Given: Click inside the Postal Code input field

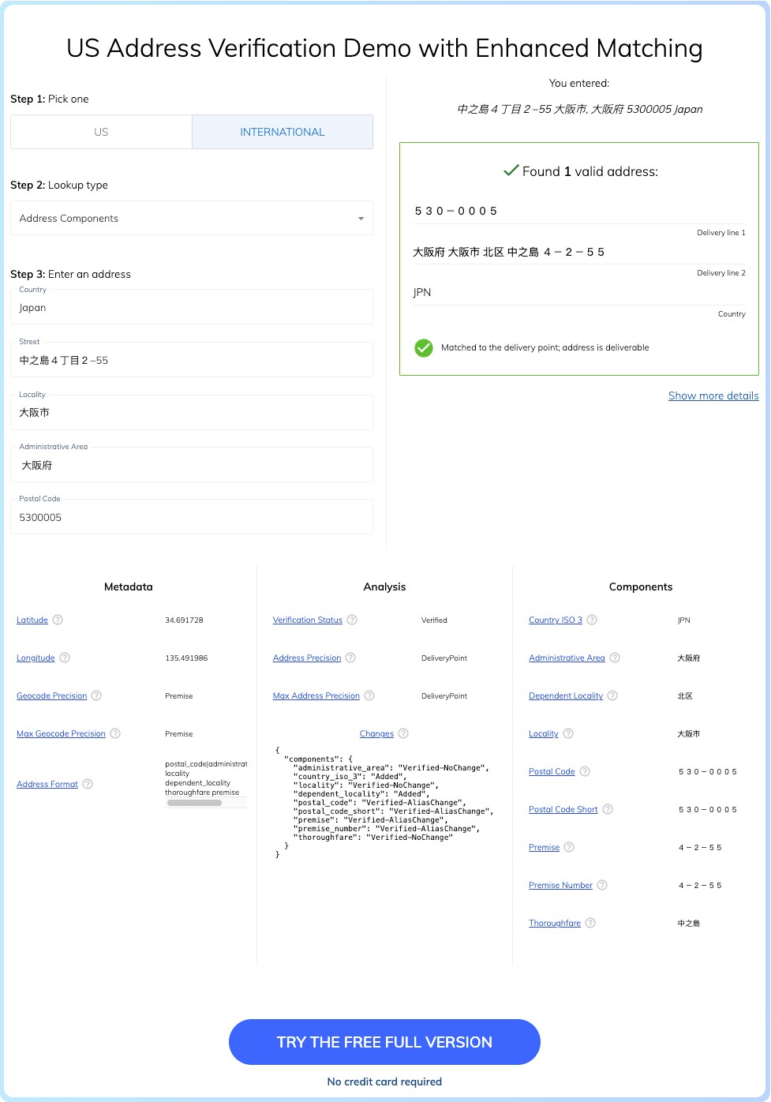Looking at the screenshot, I should pyautogui.click(x=192, y=516).
